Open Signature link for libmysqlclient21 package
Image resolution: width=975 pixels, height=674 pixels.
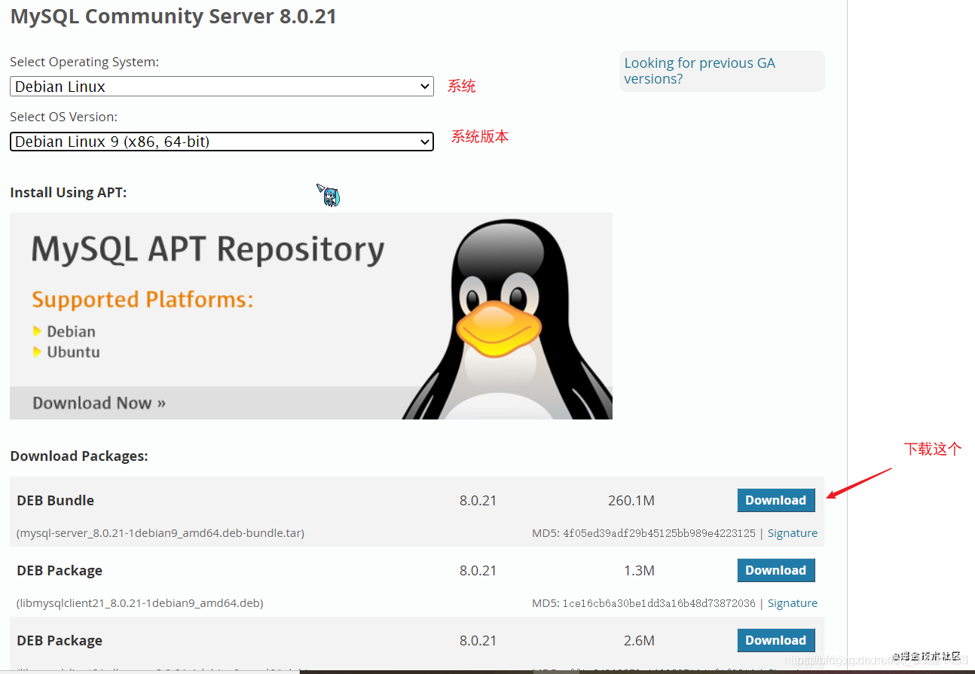793,603
